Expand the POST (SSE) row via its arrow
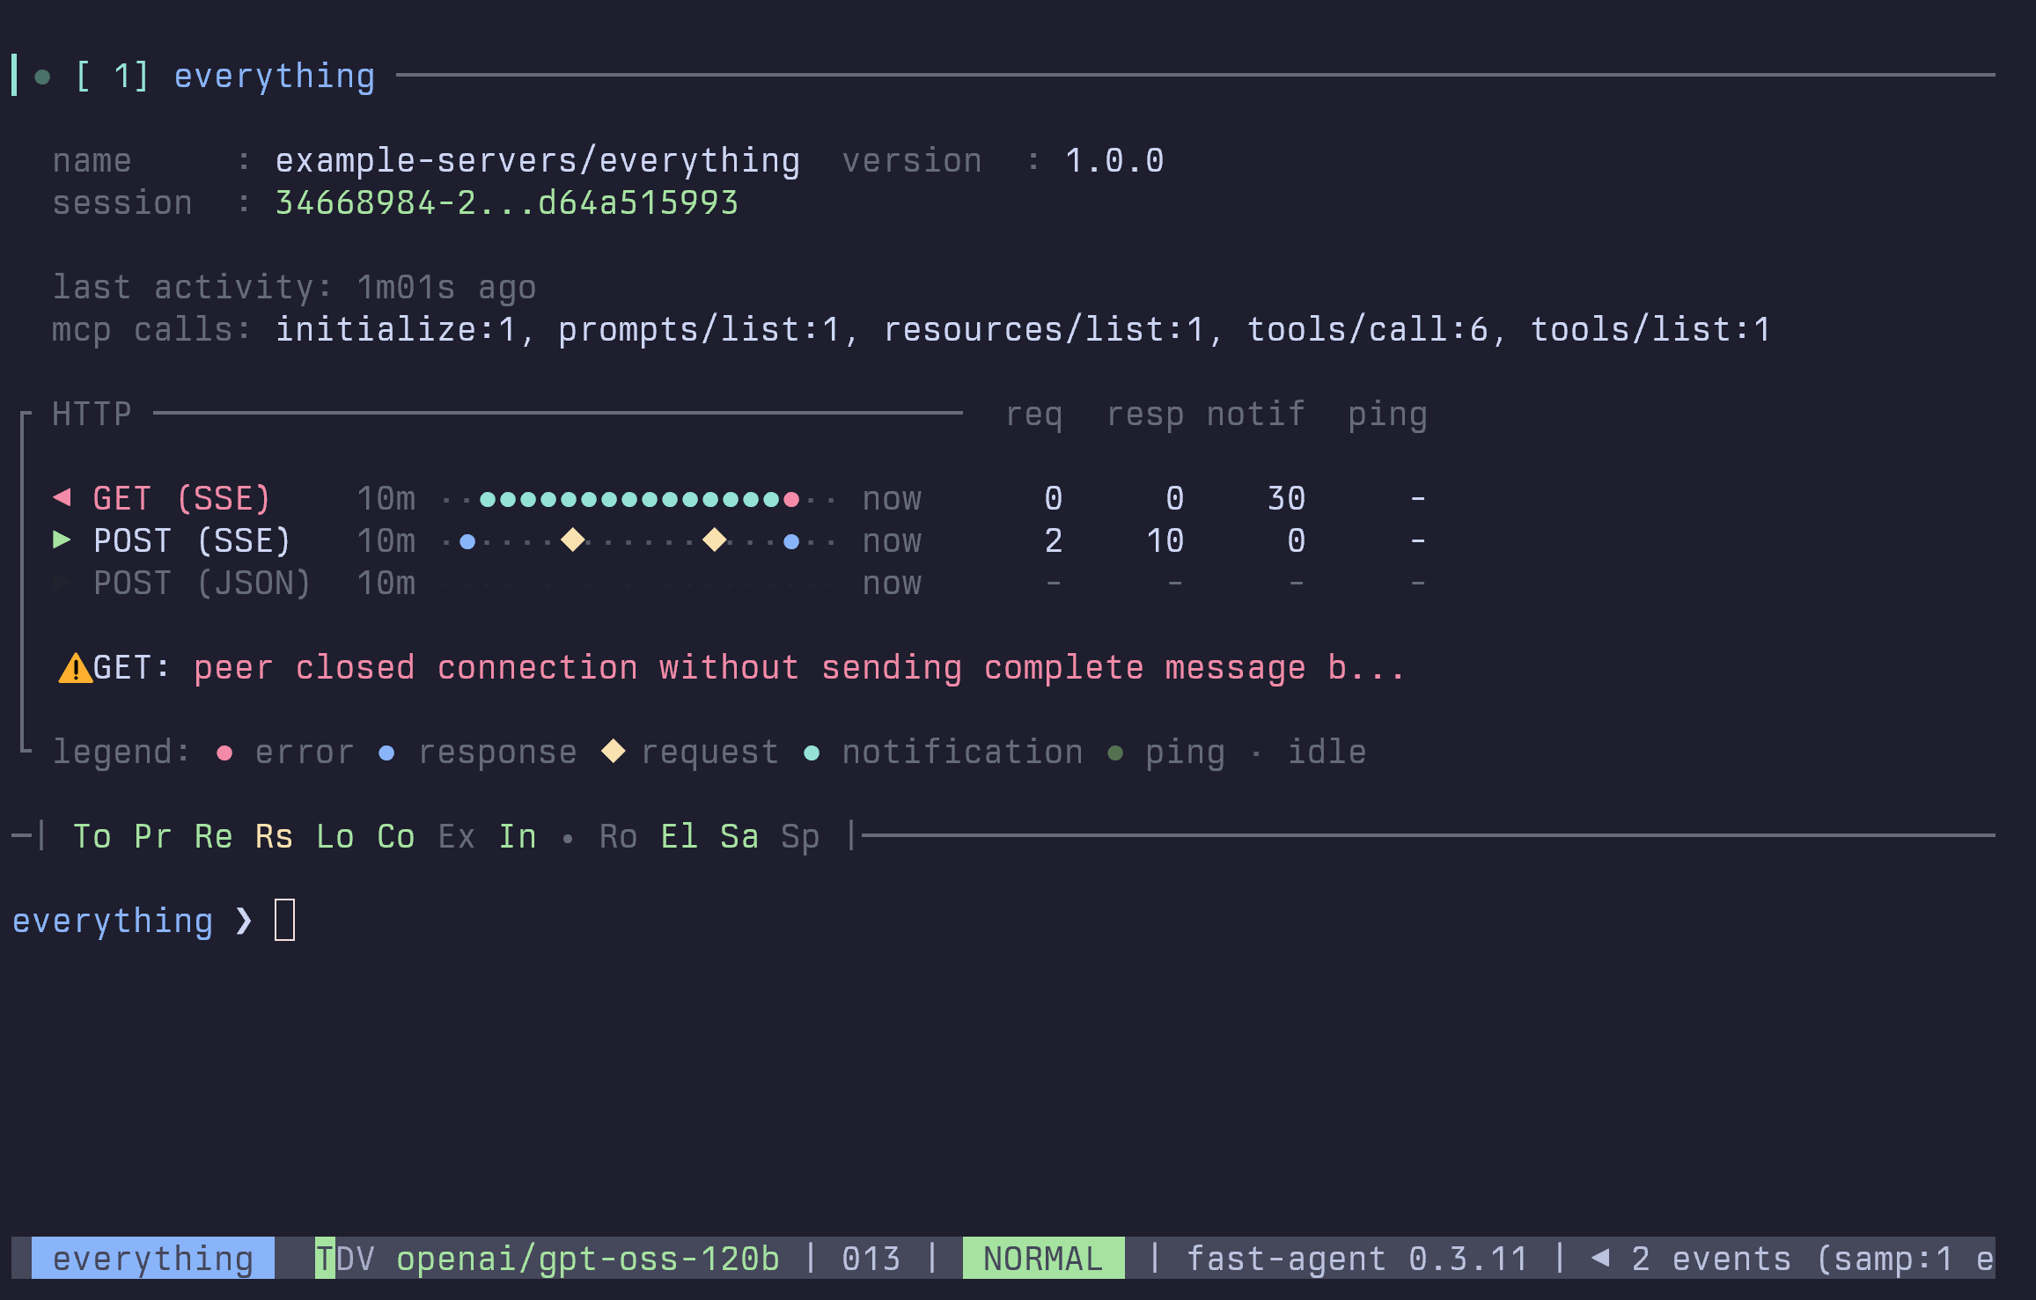Screen dimensions: 2036x1300 click(61, 540)
